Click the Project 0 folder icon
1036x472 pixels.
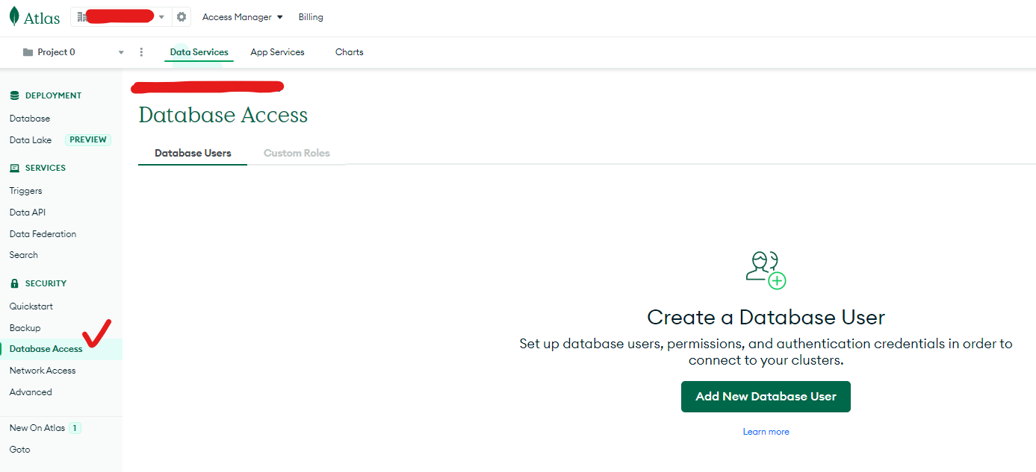coord(28,52)
